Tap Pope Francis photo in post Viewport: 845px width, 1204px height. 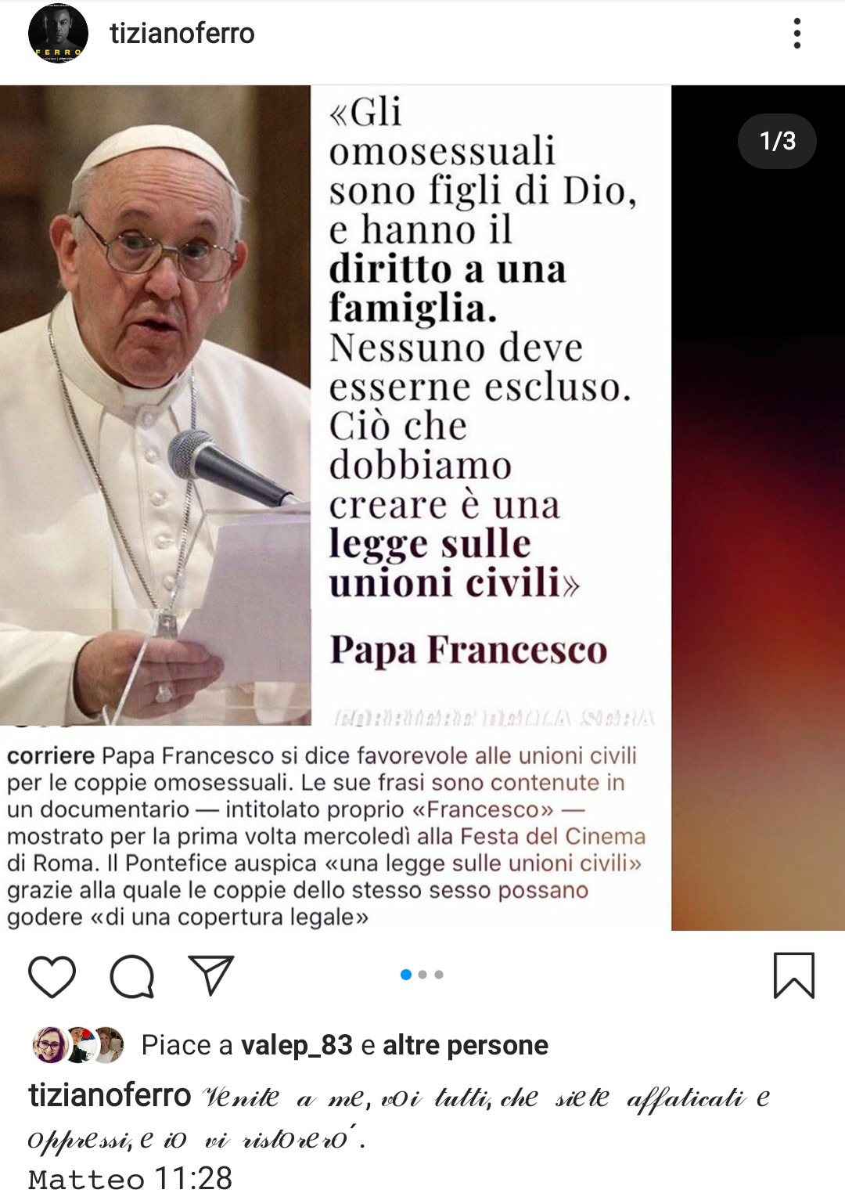click(156, 405)
